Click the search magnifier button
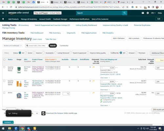 [x=125, y=13]
